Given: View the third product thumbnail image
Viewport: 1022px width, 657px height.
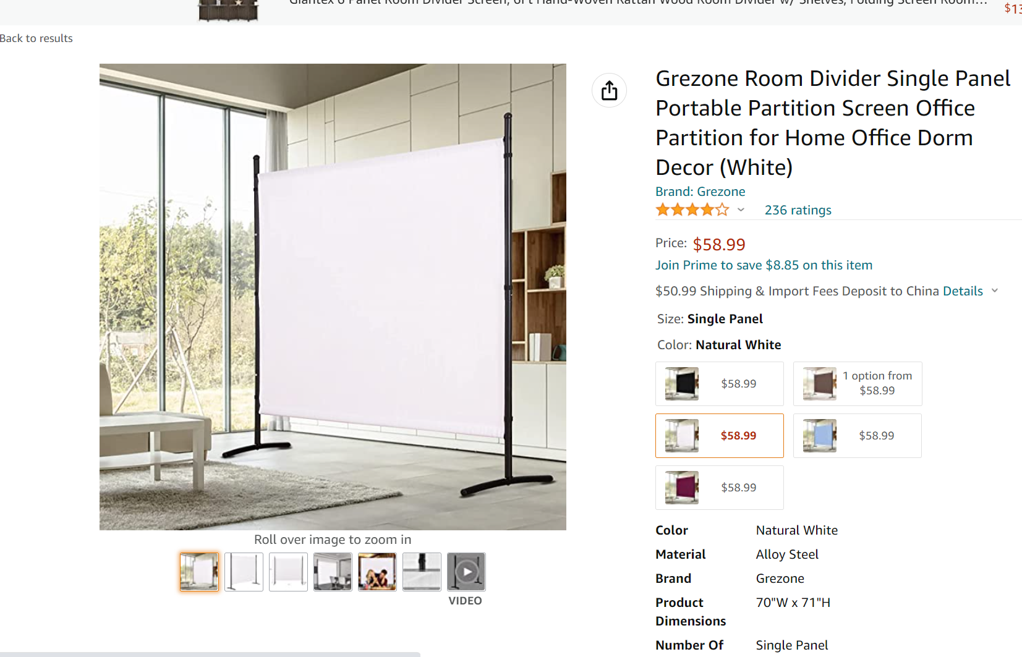Looking at the screenshot, I should coord(288,572).
